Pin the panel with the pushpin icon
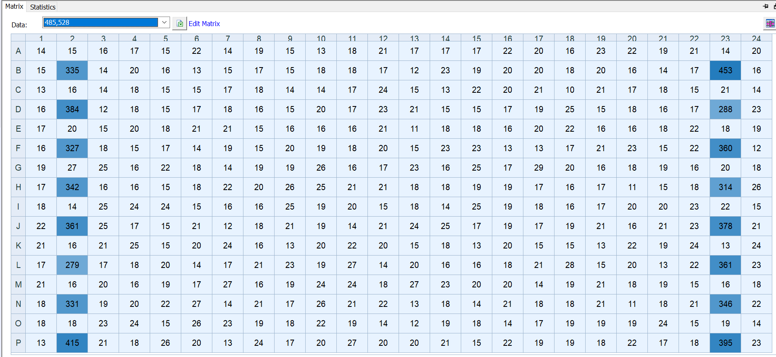Image resolution: width=776 pixels, height=357 pixels. 766,6
